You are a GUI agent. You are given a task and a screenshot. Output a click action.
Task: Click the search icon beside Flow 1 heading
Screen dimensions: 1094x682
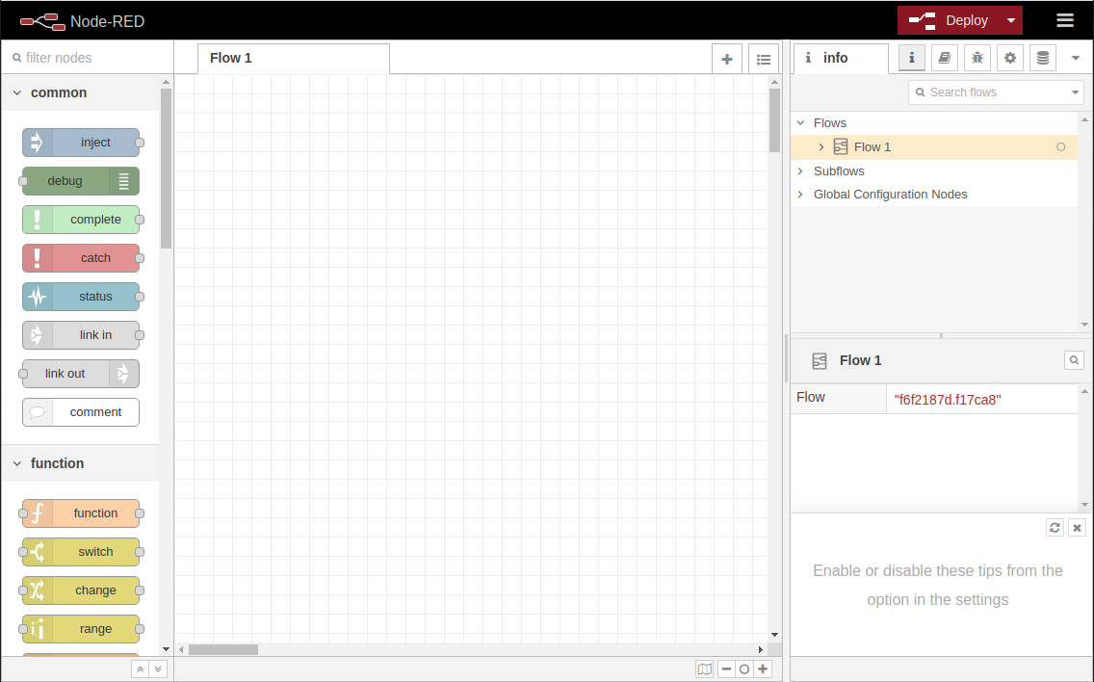pyautogui.click(x=1074, y=360)
